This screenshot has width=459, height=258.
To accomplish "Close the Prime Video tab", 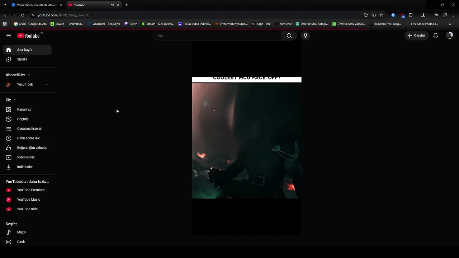I will point(61,5).
